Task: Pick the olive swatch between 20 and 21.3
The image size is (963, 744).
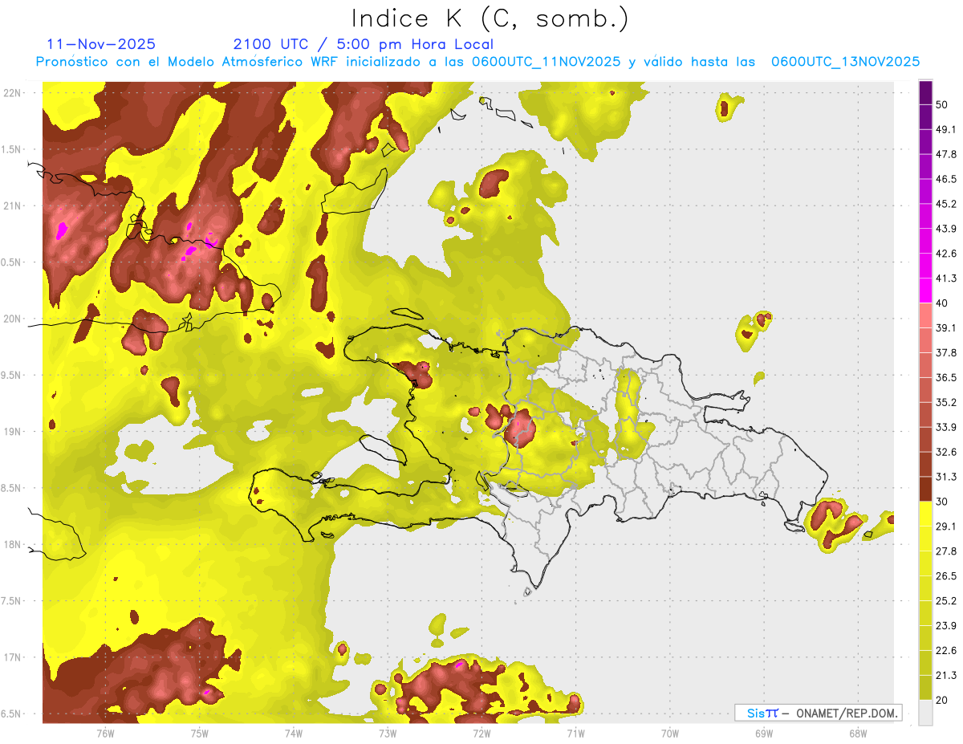Action: [x=925, y=688]
